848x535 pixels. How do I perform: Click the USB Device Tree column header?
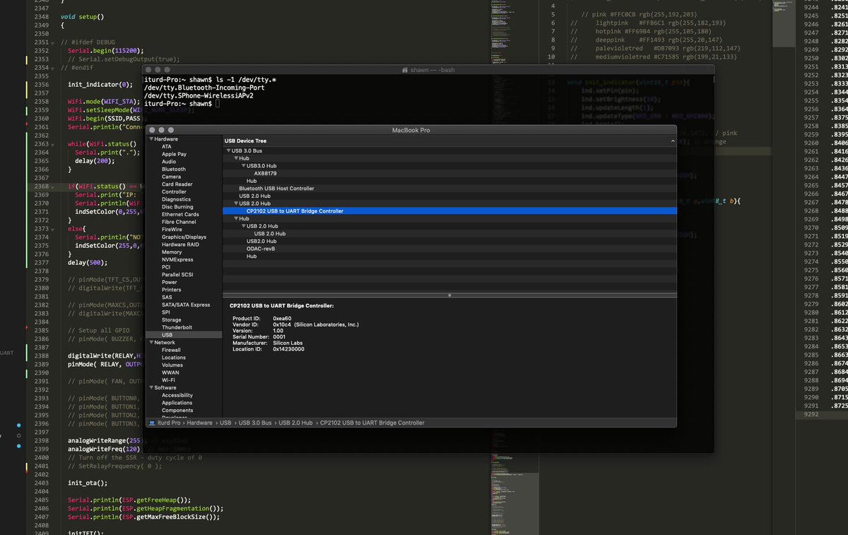pos(449,141)
